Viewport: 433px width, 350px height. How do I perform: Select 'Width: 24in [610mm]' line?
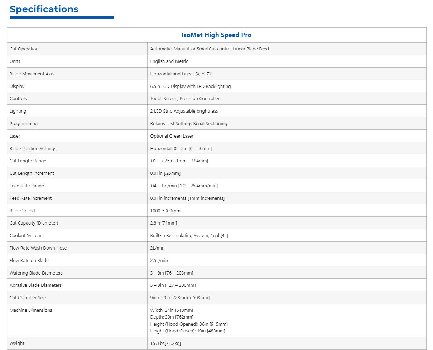(172, 310)
